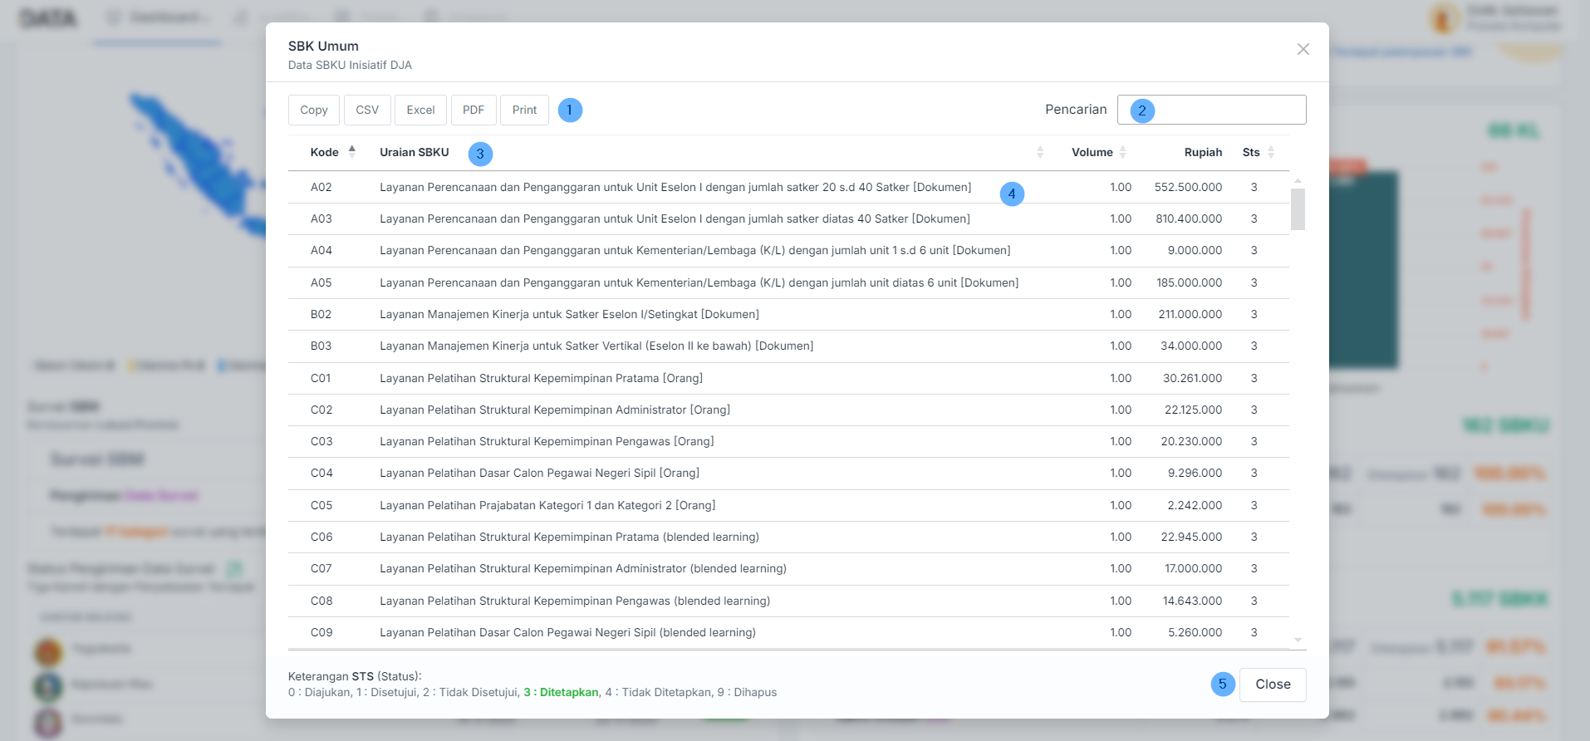Click tour step marker 4 in table
The image size is (1590, 741).
[x=1012, y=194]
